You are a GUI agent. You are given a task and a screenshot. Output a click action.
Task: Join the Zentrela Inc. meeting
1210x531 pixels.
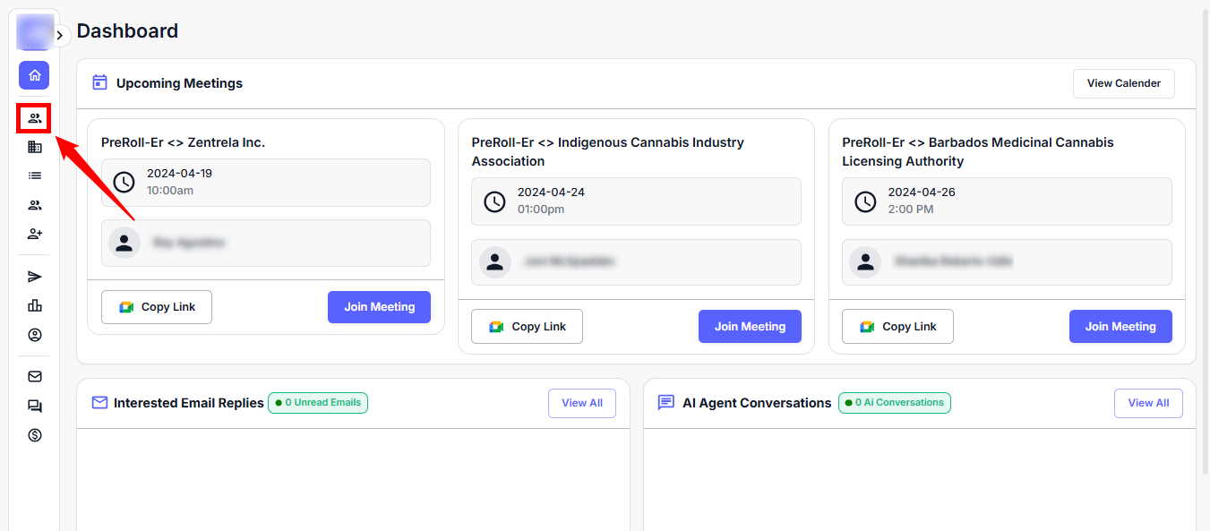point(379,307)
